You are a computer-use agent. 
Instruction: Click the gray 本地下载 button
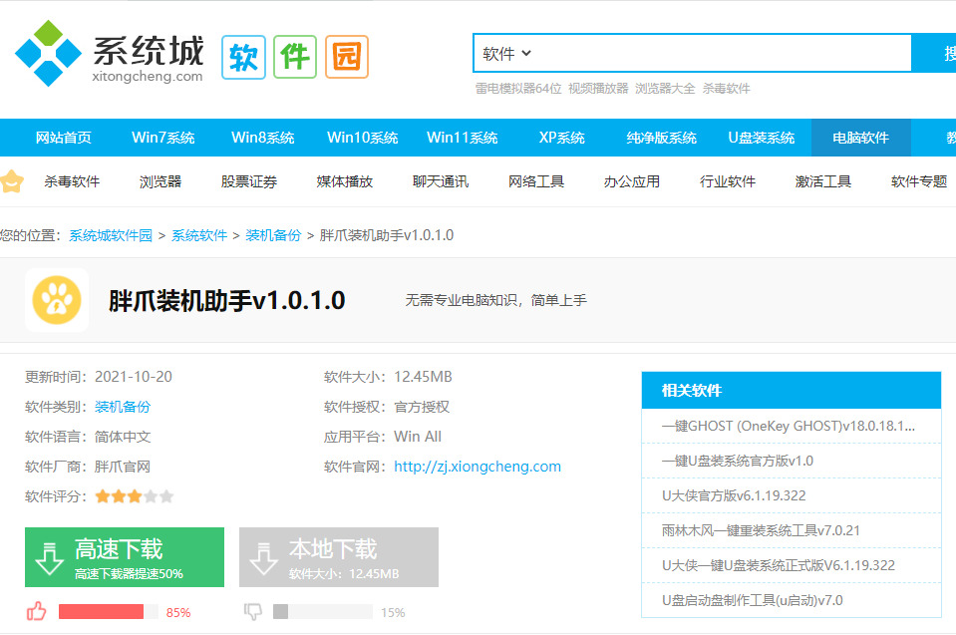point(339,557)
